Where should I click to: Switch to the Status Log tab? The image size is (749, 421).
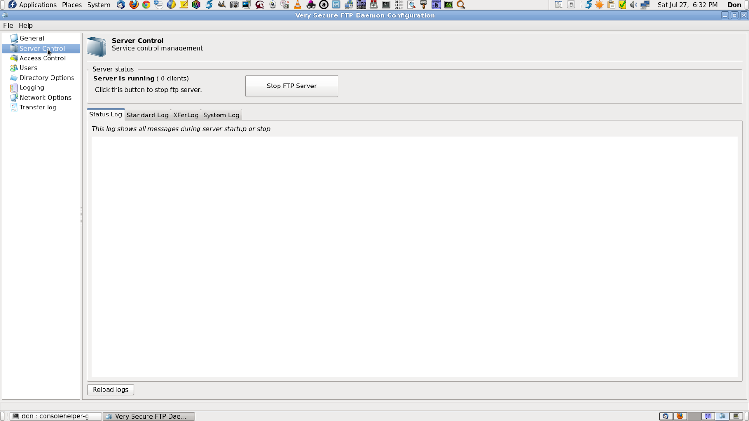click(106, 114)
